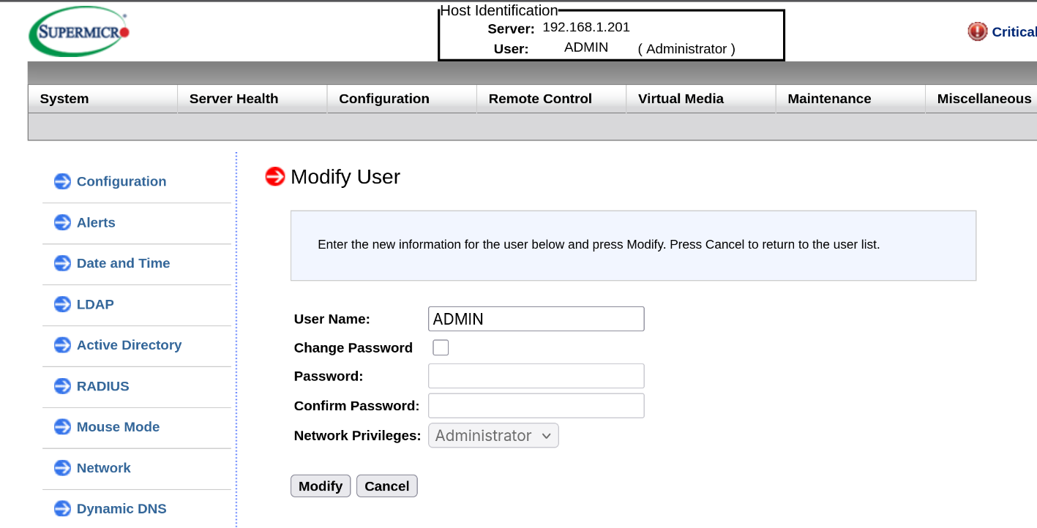Open the Maintenance menu

(829, 99)
